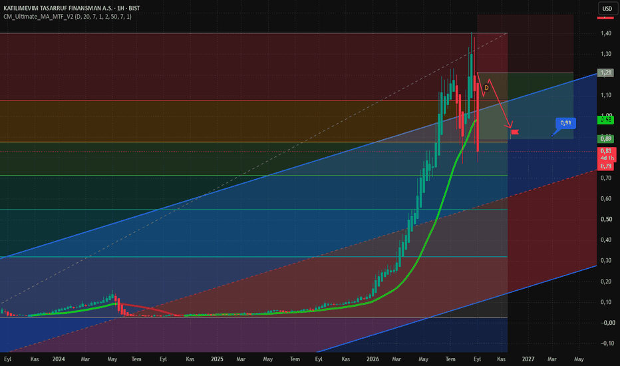Click the 2025 label on time axis
The height and width of the screenshot is (366, 620).
click(217, 359)
